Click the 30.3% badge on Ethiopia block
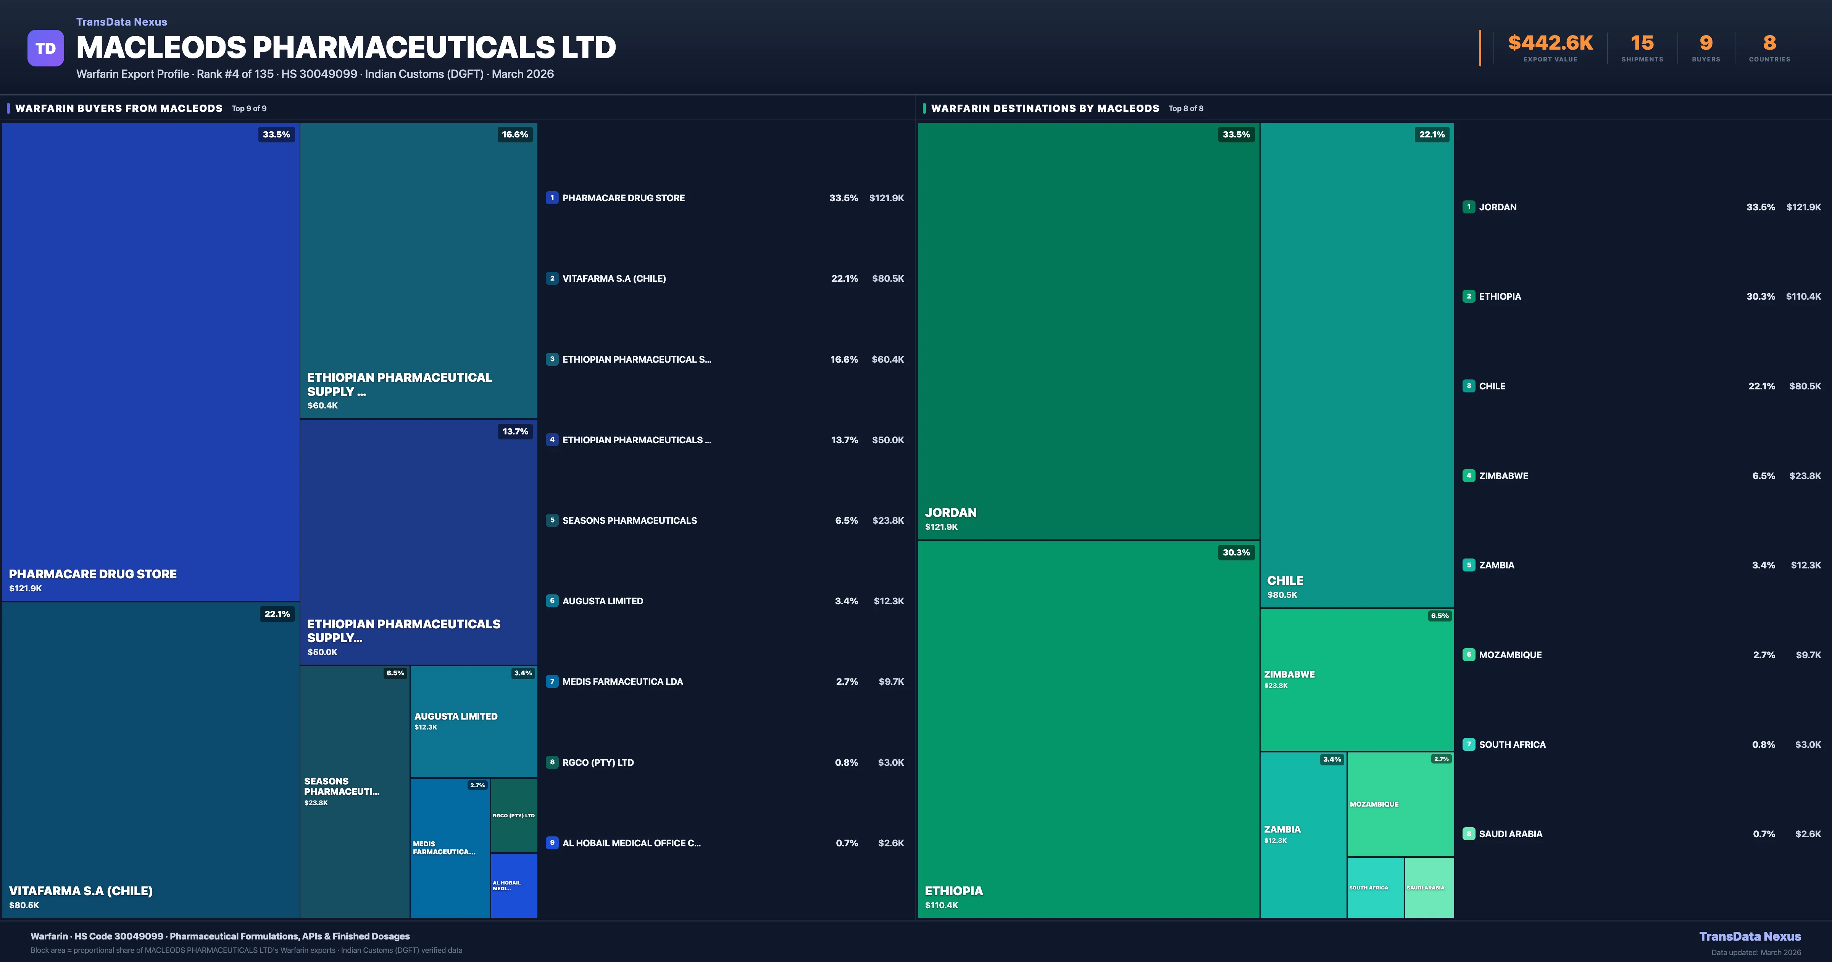The width and height of the screenshot is (1832, 962). point(1236,552)
